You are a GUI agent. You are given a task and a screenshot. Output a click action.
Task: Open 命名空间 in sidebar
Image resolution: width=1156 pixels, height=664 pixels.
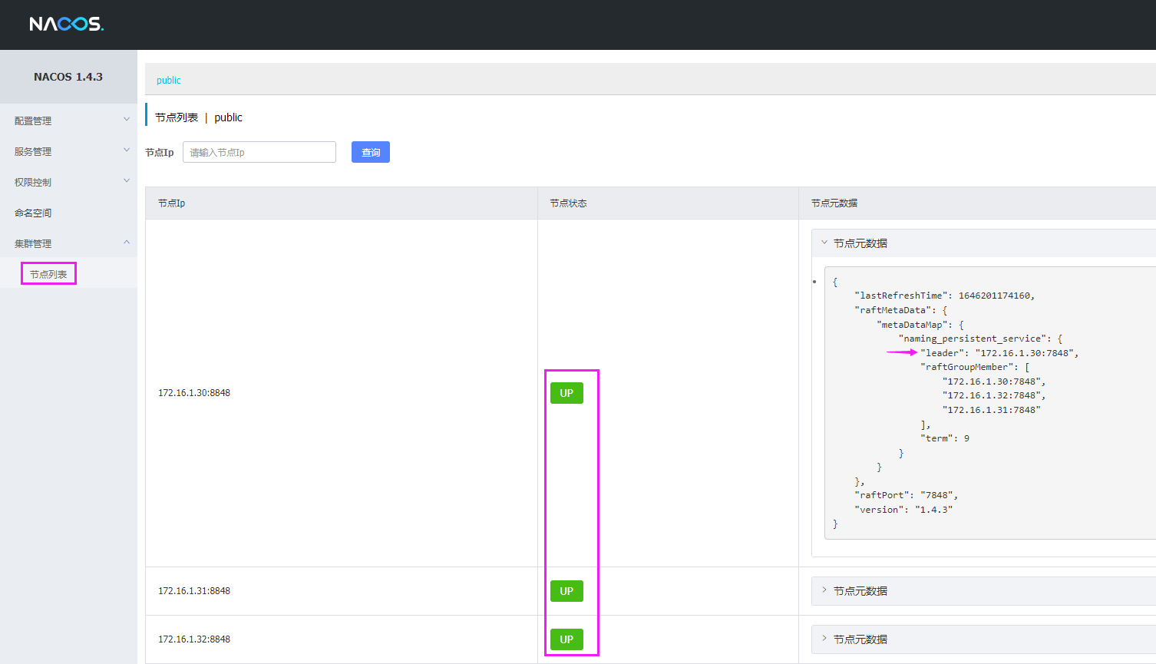[x=33, y=213]
